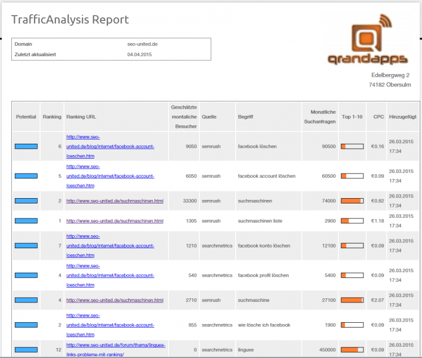
Task: Click the 'Domain' label
Action: 23,44
